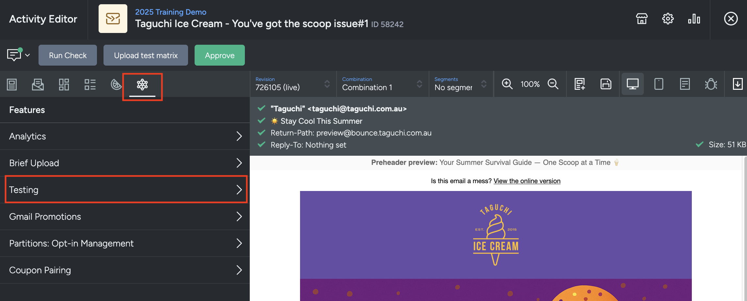This screenshot has width=747, height=301.
Task: Click the sender taguchi@taguchi.com.au line
Action: click(339, 109)
